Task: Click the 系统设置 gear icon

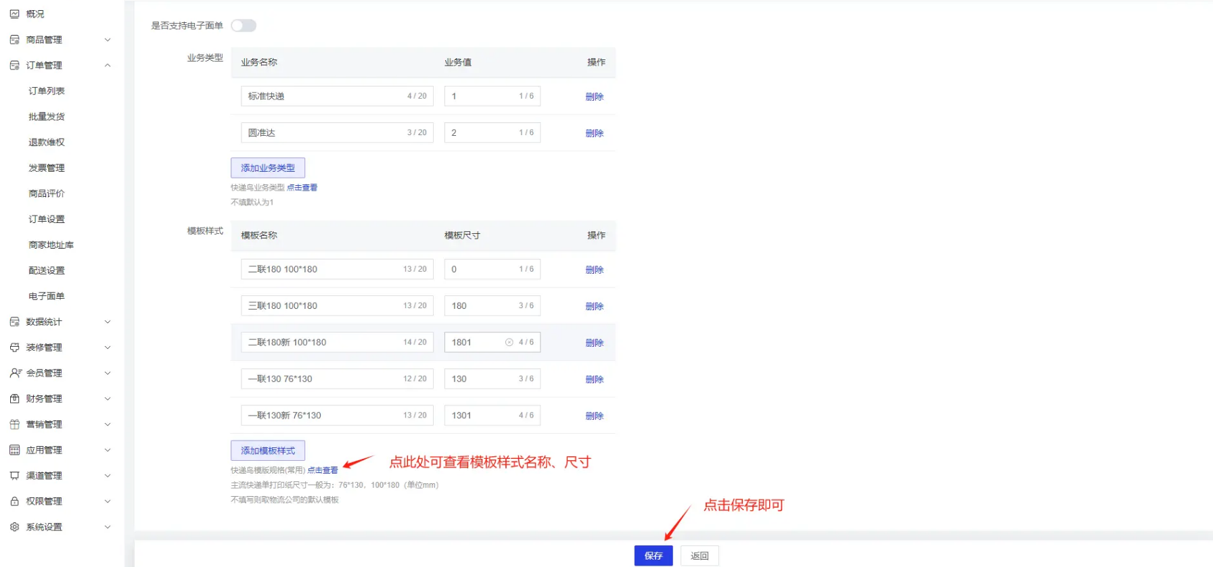Action: pyautogui.click(x=14, y=527)
